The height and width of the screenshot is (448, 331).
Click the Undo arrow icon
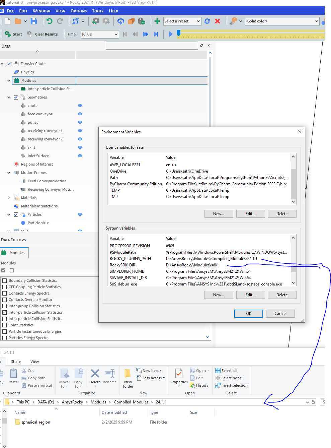click(x=49, y=21)
